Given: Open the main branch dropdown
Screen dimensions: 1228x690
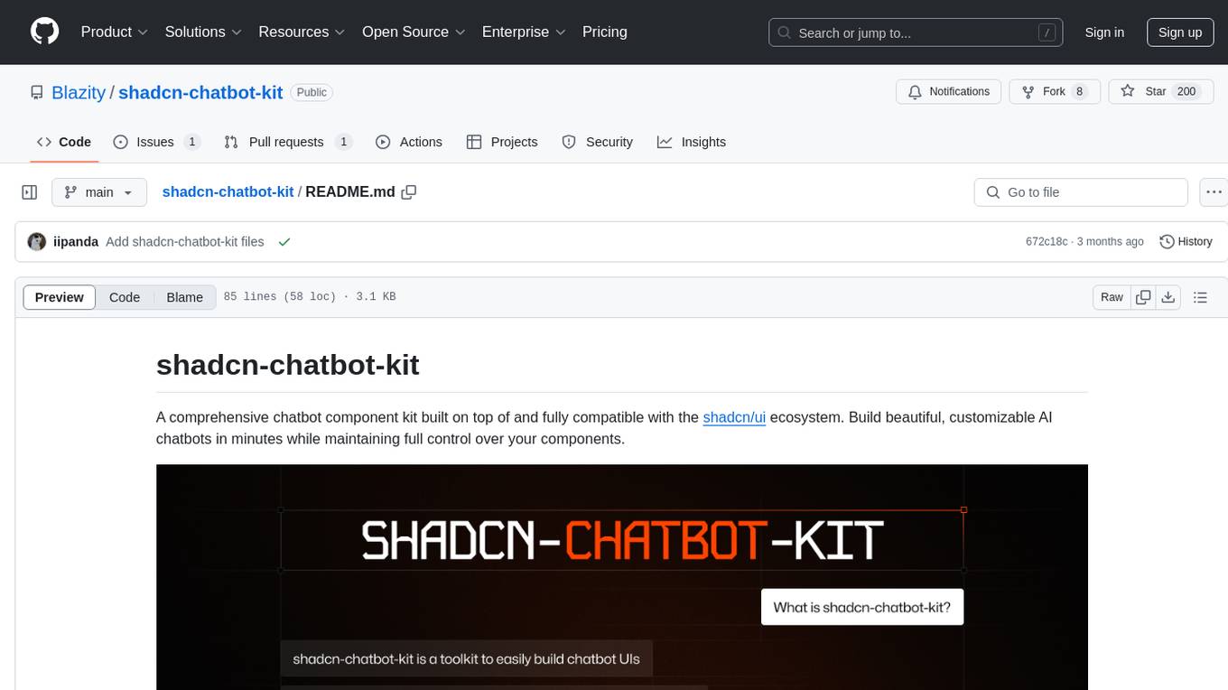Looking at the screenshot, I should (99, 192).
